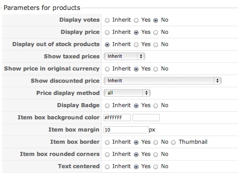Set Item box rounded corners to No
The width and height of the screenshot is (238, 184).
[156, 155]
